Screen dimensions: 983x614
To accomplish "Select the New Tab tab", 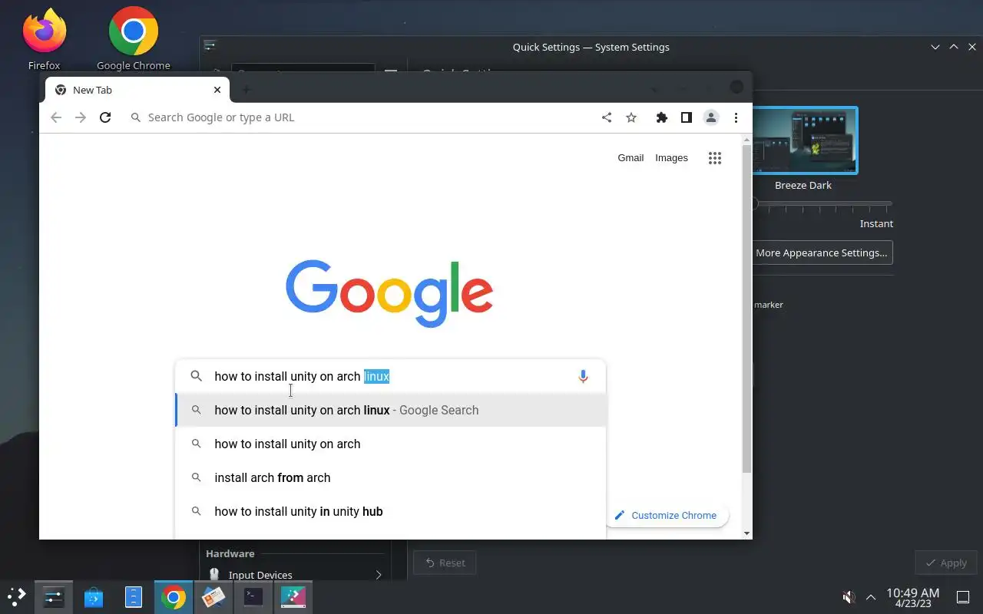I will point(137,90).
